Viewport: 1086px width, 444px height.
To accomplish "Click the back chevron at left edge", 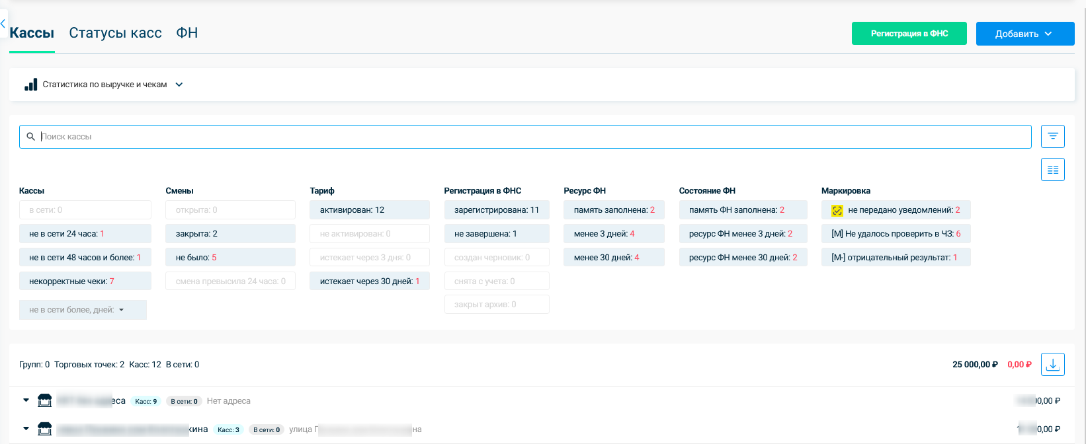I will (x=3, y=24).
